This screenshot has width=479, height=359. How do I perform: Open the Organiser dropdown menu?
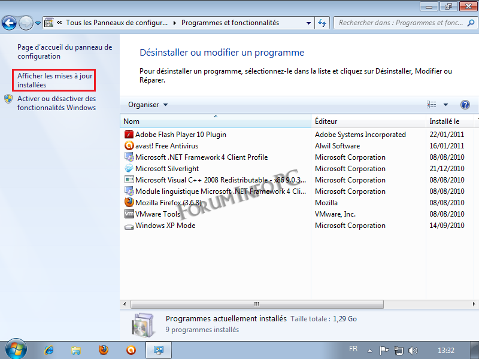pos(148,105)
